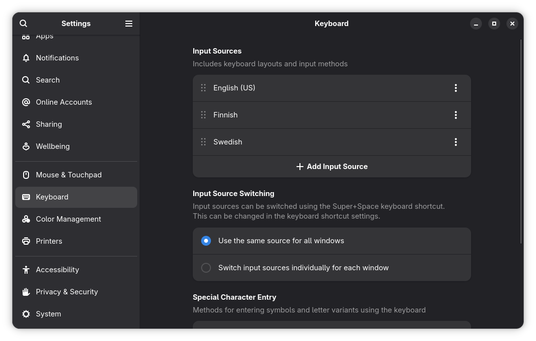Viewport: 536px width, 341px height.
Task: Click the Special Character Entry heading
Action: (x=235, y=298)
